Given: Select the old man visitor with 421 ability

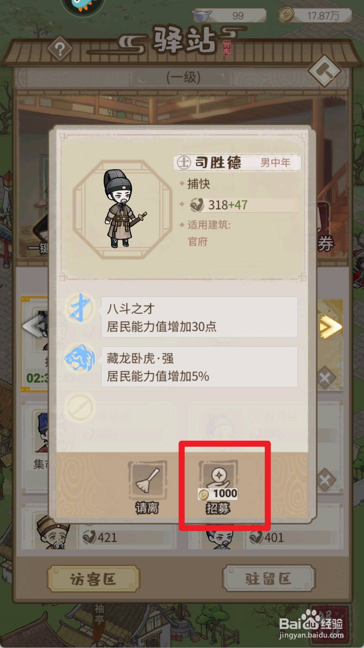Looking at the screenshot, I should 100,527.
